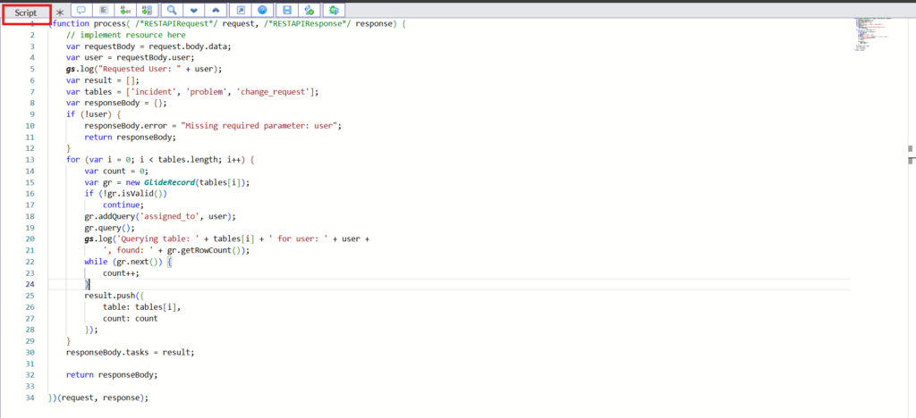
Task: Toggle comment on the selected code
Action: (81, 11)
